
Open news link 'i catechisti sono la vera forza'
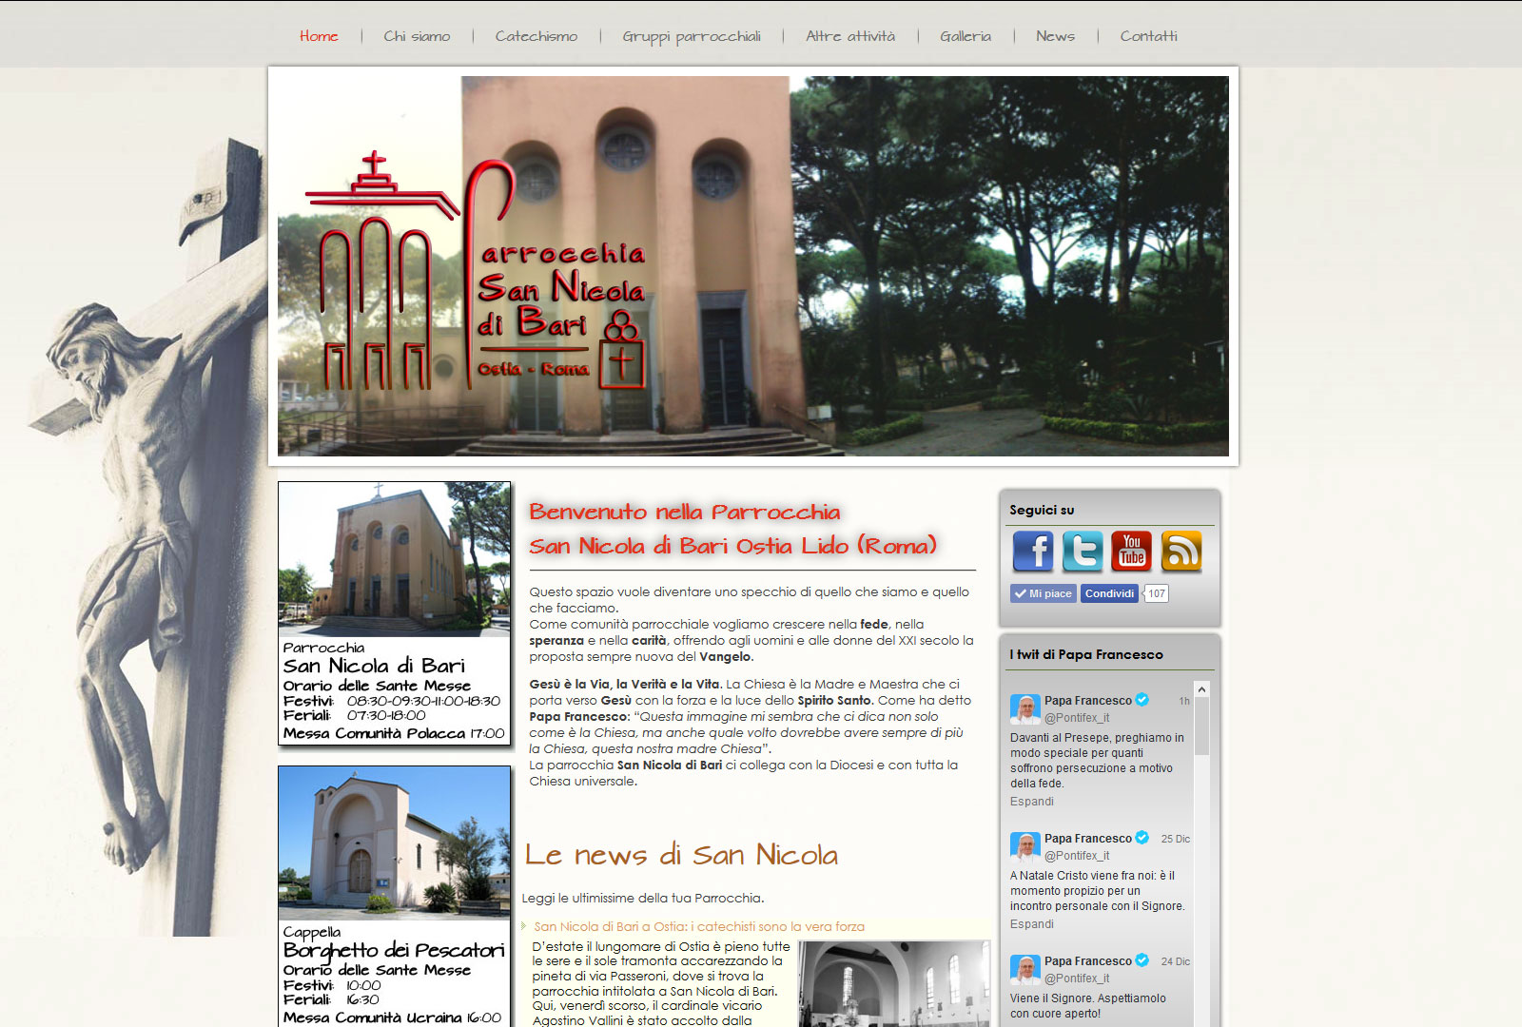pos(699,926)
